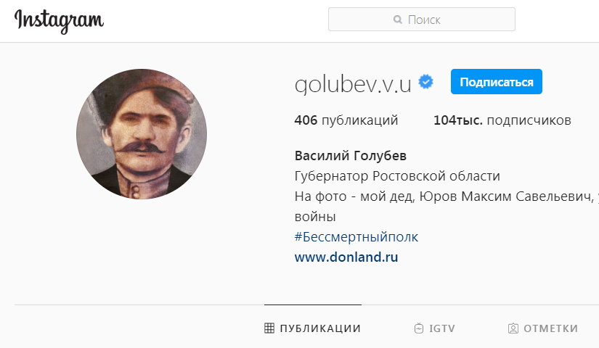Image resolution: width=599 pixels, height=348 pixels.
Task: Open the #Бессмертныйполк hashtag link
Action: click(x=356, y=237)
